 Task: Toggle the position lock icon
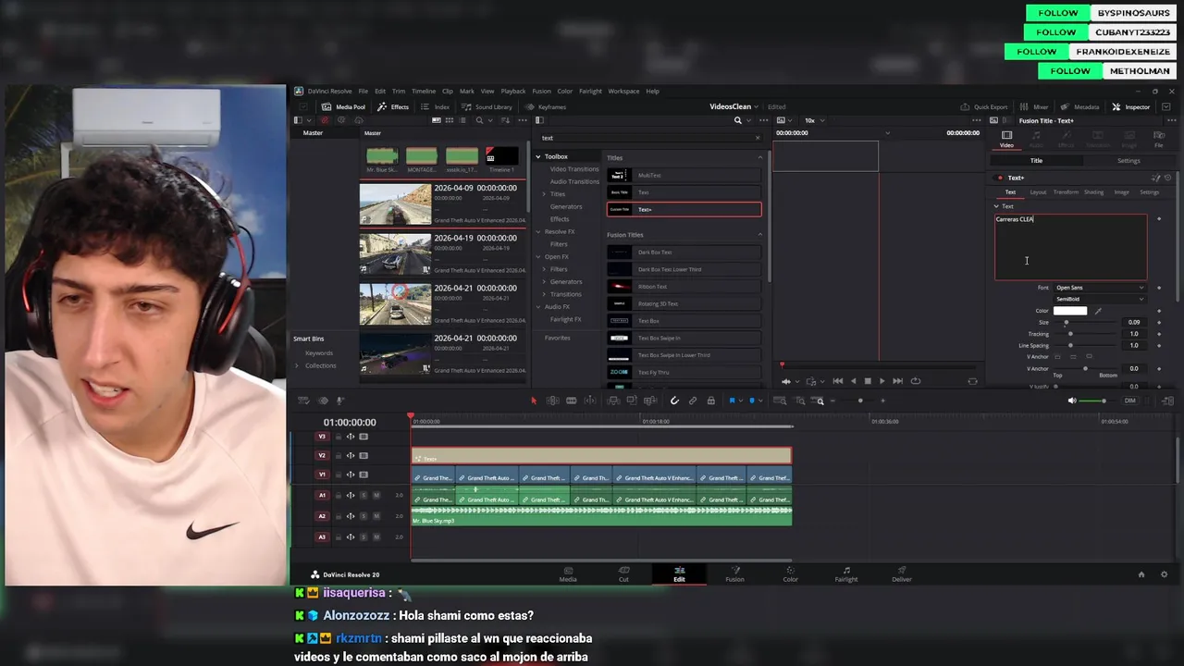coord(710,401)
